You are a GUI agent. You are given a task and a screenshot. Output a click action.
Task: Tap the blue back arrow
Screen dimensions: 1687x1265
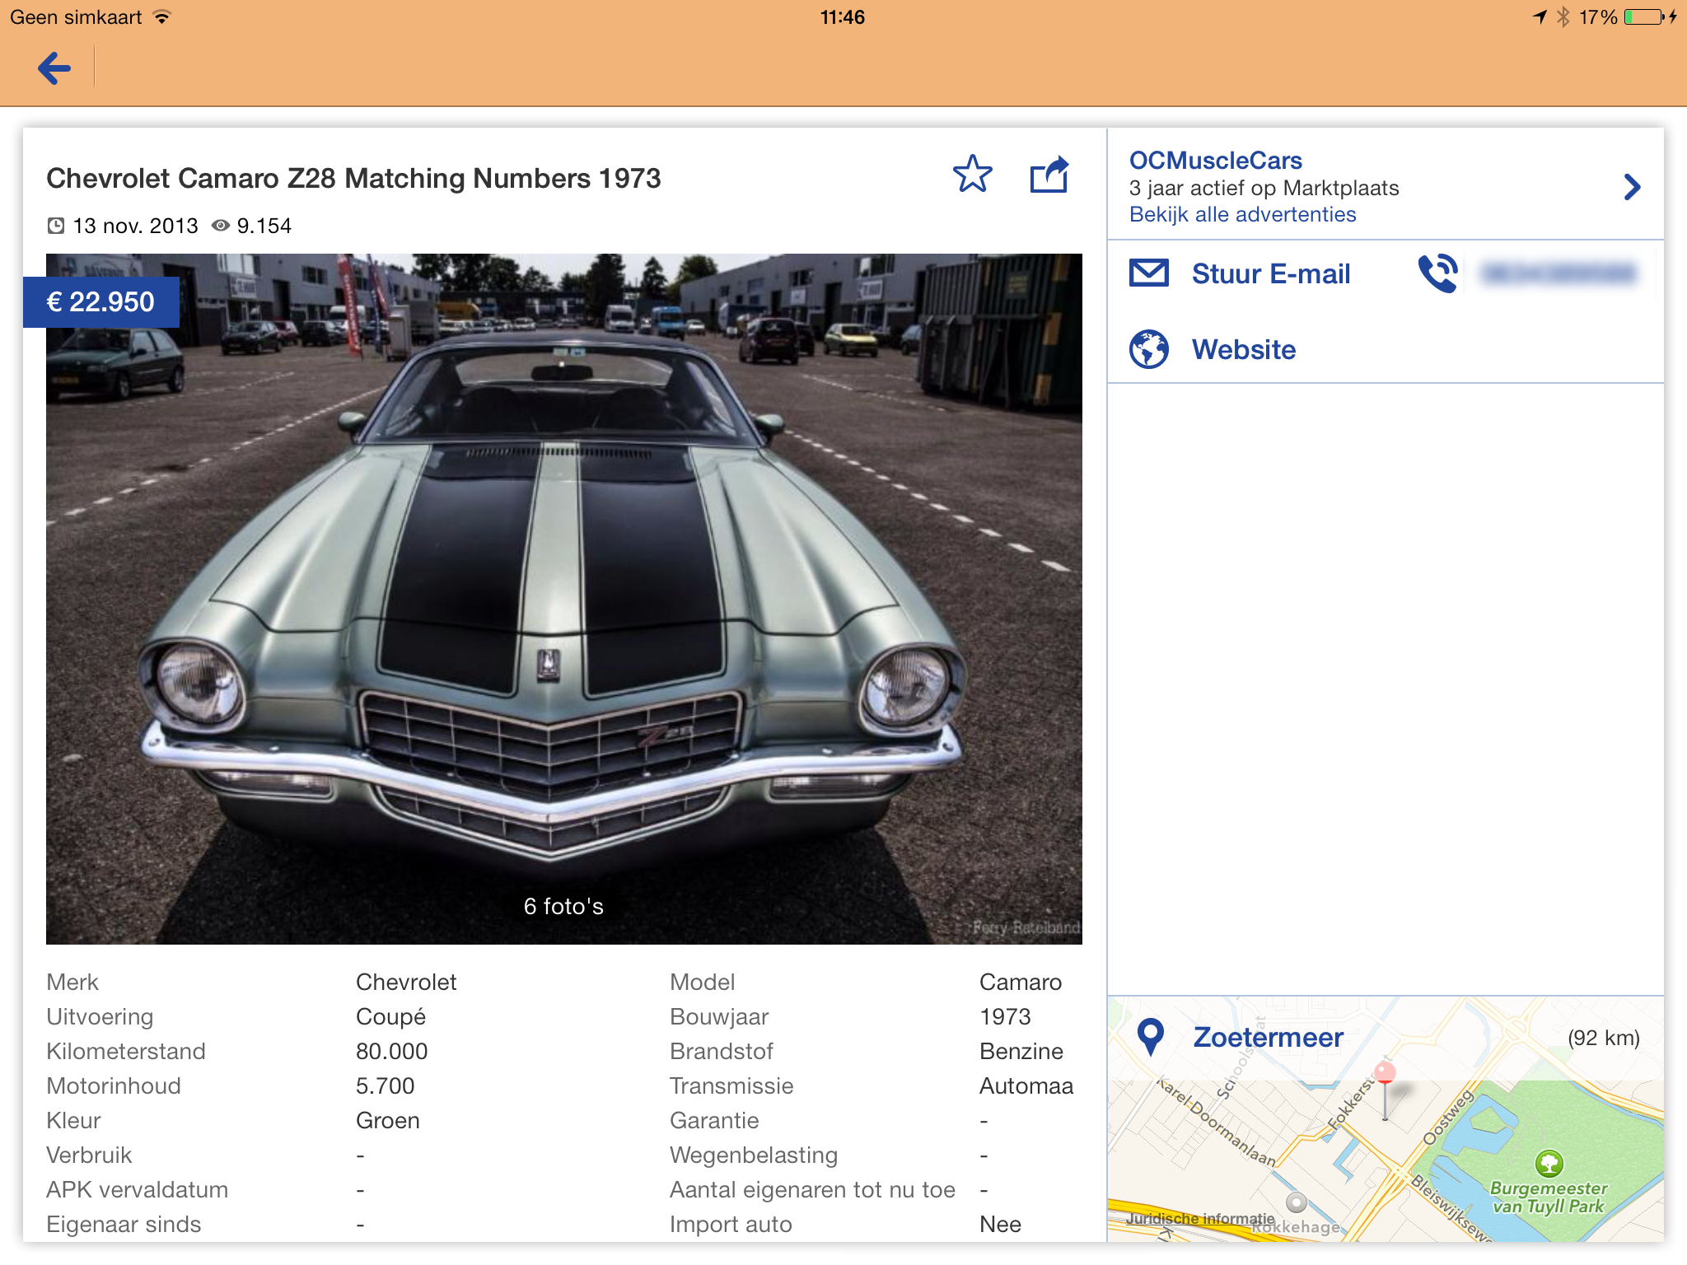click(54, 68)
